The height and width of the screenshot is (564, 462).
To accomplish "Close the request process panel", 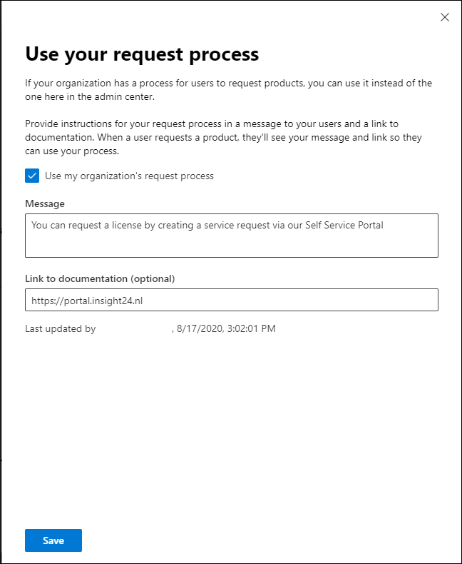I will click(445, 17).
